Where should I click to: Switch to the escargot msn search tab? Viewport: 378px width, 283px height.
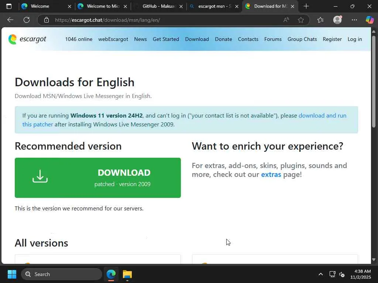(214, 6)
